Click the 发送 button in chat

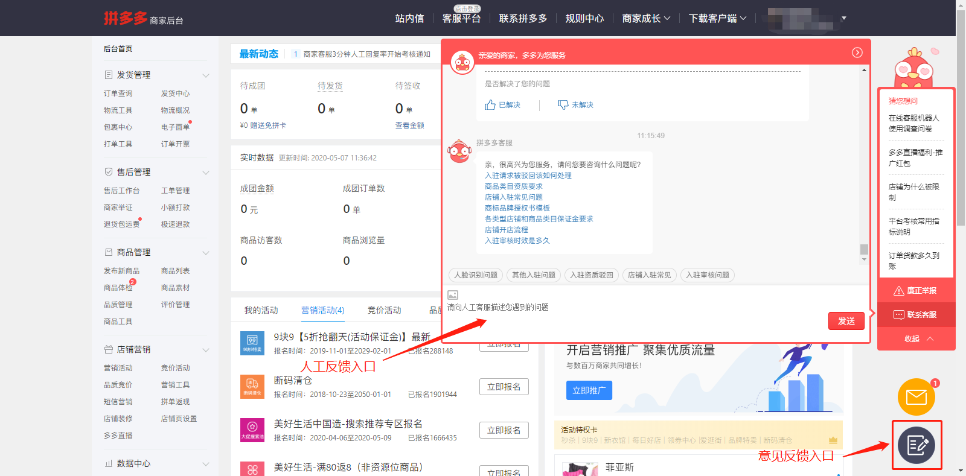pyautogui.click(x=846, y=321)
